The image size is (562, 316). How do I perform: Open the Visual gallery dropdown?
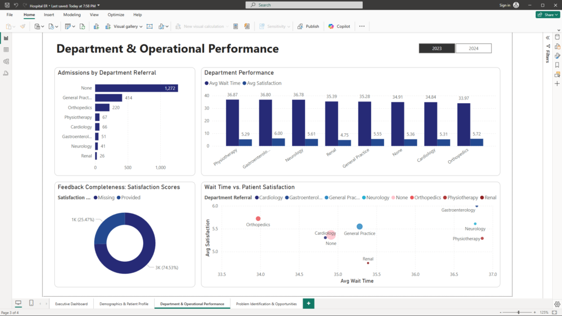(128, 26)
